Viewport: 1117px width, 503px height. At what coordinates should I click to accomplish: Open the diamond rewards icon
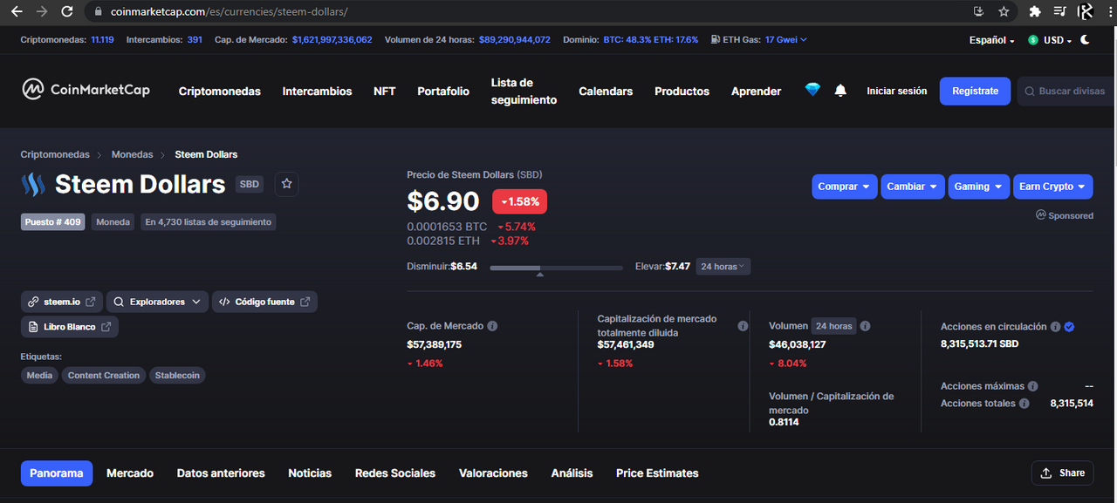point(812,90)
